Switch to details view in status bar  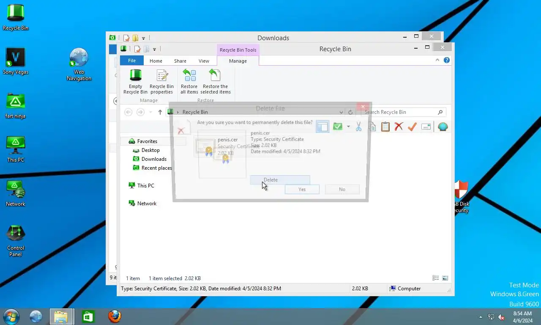tap(436, 278)
